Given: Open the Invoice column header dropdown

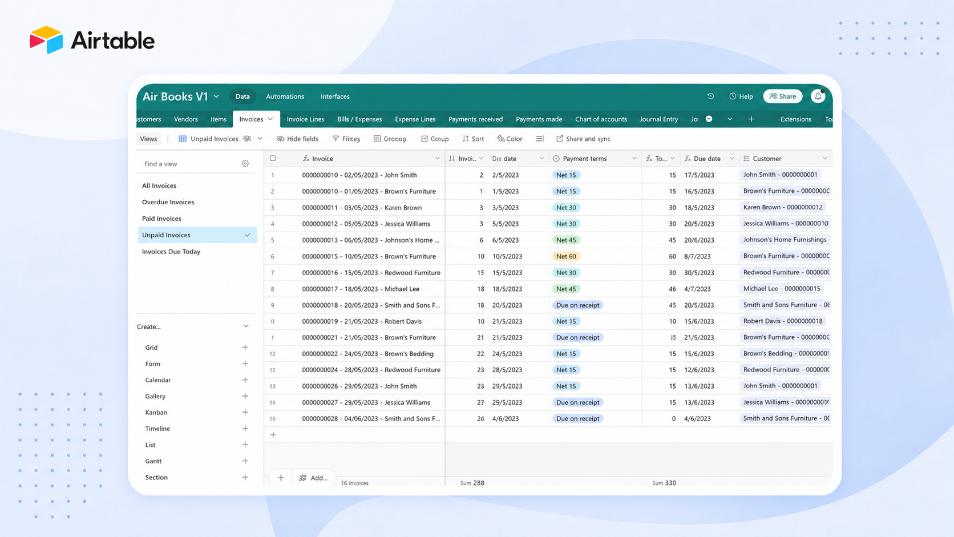Looking at the screenshot, I should click(438, 159).
